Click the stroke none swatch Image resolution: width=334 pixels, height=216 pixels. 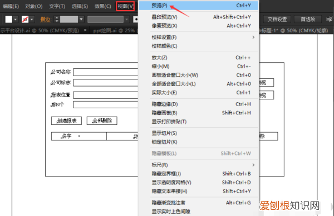(x=25, y=19)
